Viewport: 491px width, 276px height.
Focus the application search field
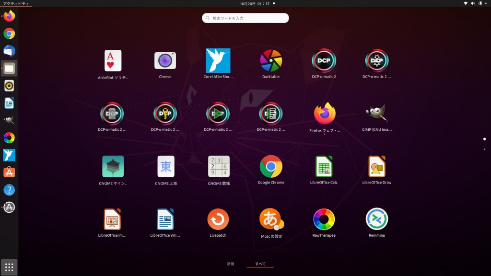245,18
